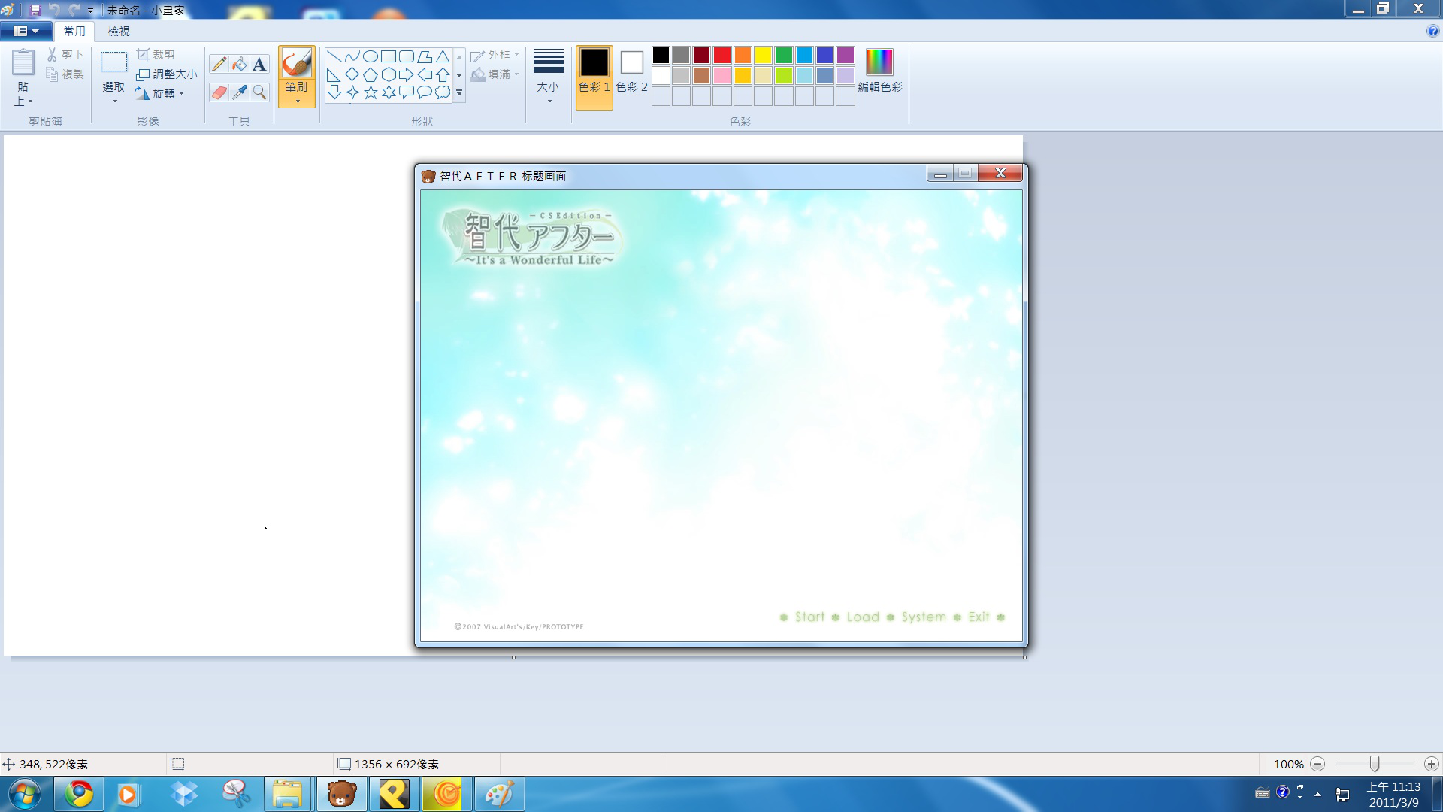Click the zoom in plus button
This screenshot has width=1443, height=812.
[x=1432, y=764]
